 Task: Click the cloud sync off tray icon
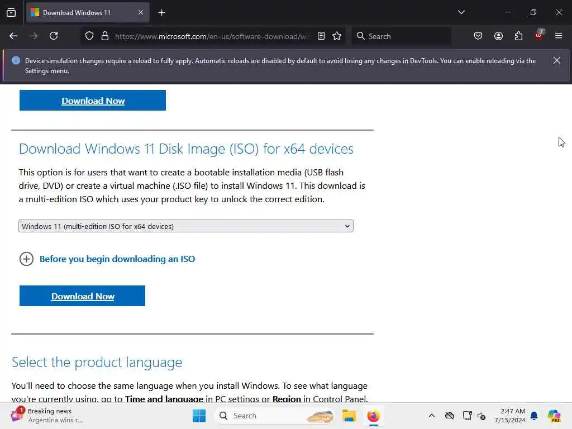click(450, 416)
